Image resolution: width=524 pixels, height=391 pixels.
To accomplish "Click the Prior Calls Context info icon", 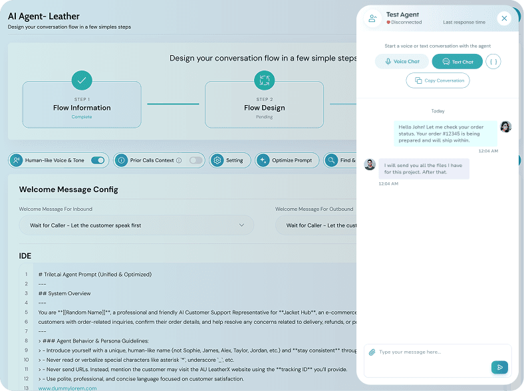I will (122, 160).
